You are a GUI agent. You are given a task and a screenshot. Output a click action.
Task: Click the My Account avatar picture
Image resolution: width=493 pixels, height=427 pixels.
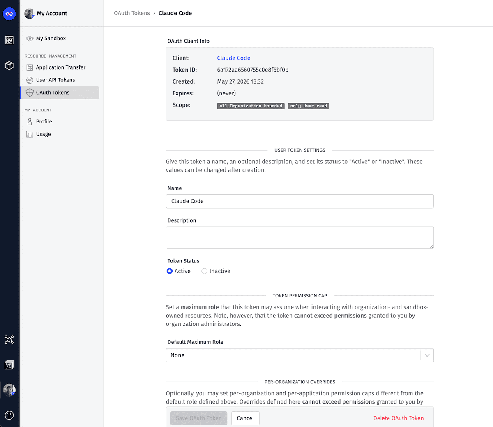coord(29,14)
